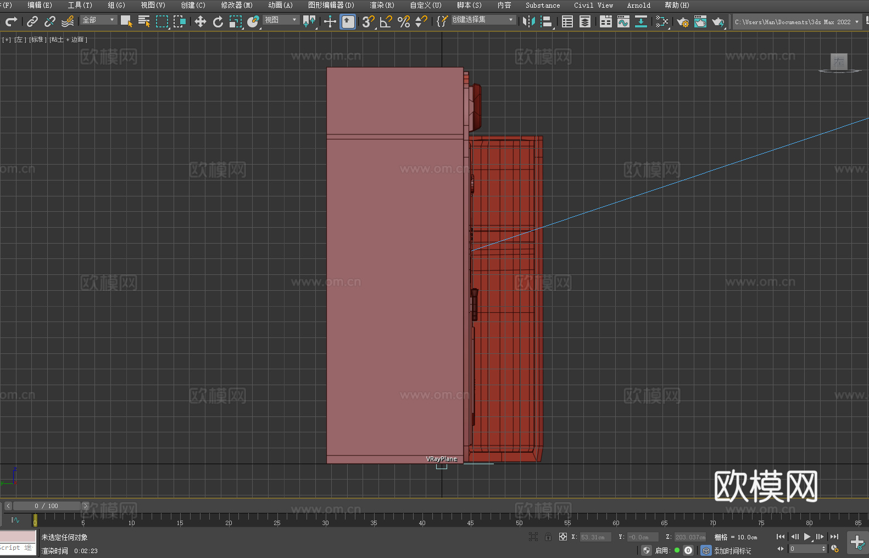Play the animation

tap(807, 537)
